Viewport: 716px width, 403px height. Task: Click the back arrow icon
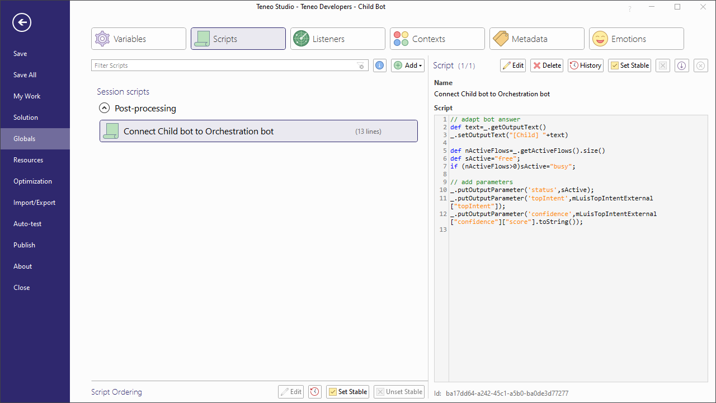(22, 22)
